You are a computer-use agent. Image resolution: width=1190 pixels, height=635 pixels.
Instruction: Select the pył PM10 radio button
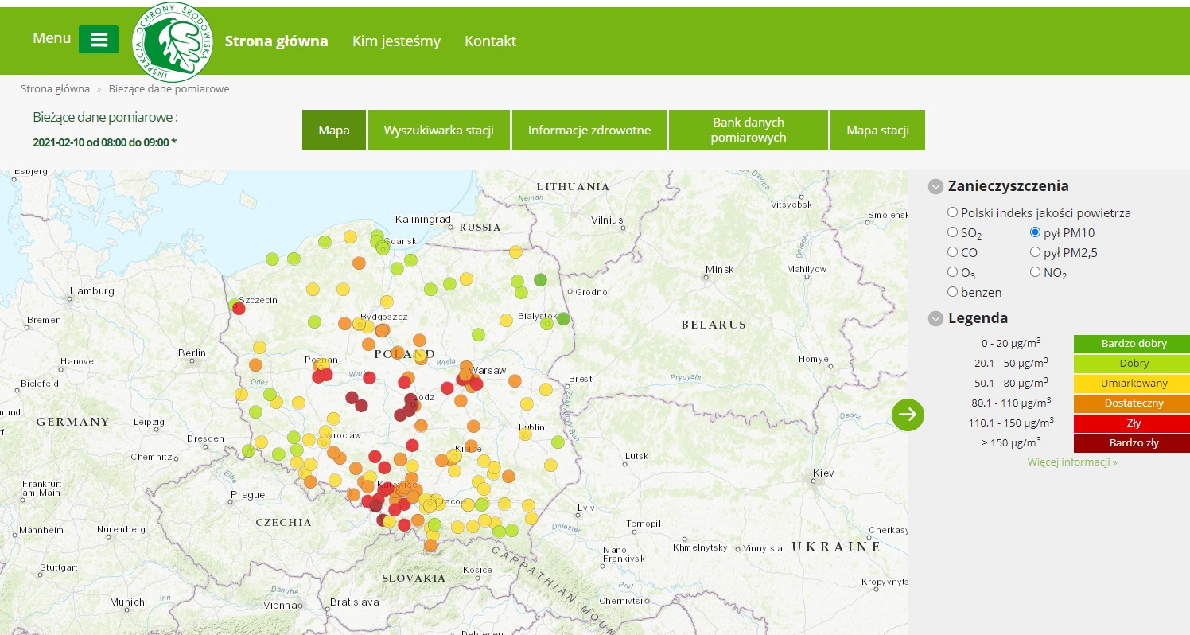(x=1035, y=232)
